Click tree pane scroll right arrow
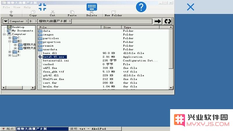 click(33, 88)
